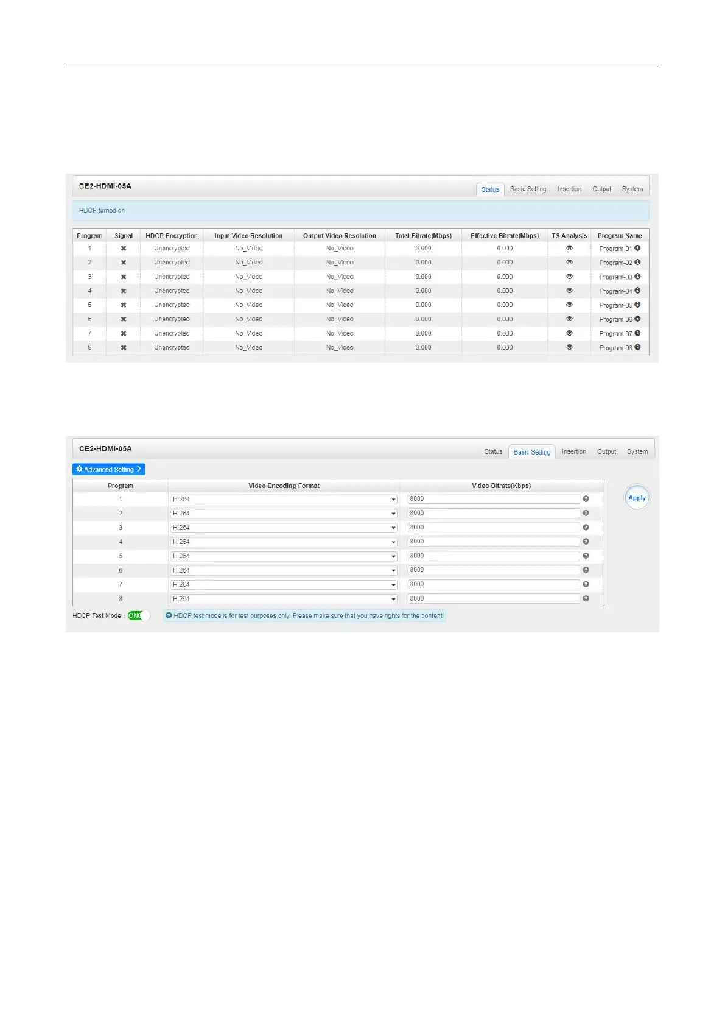Open System tab in upper panel
The image size is (725, 1026).
(x=632, y=189)
